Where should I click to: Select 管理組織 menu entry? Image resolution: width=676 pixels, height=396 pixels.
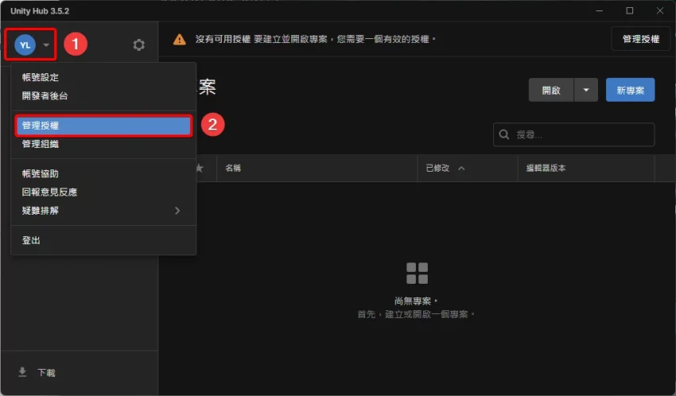coord(103,144)
